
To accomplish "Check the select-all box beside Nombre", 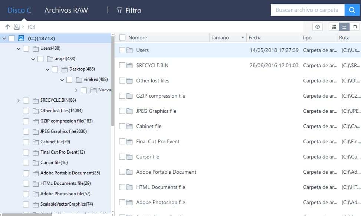I will pos(122,37).
